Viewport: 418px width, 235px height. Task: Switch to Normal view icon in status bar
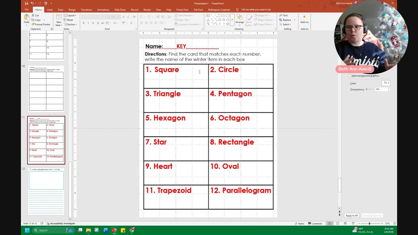[x=330, y=224]
